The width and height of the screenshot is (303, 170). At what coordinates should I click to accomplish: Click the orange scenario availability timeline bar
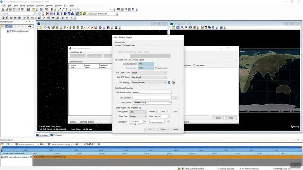click(x=167, y=157)
